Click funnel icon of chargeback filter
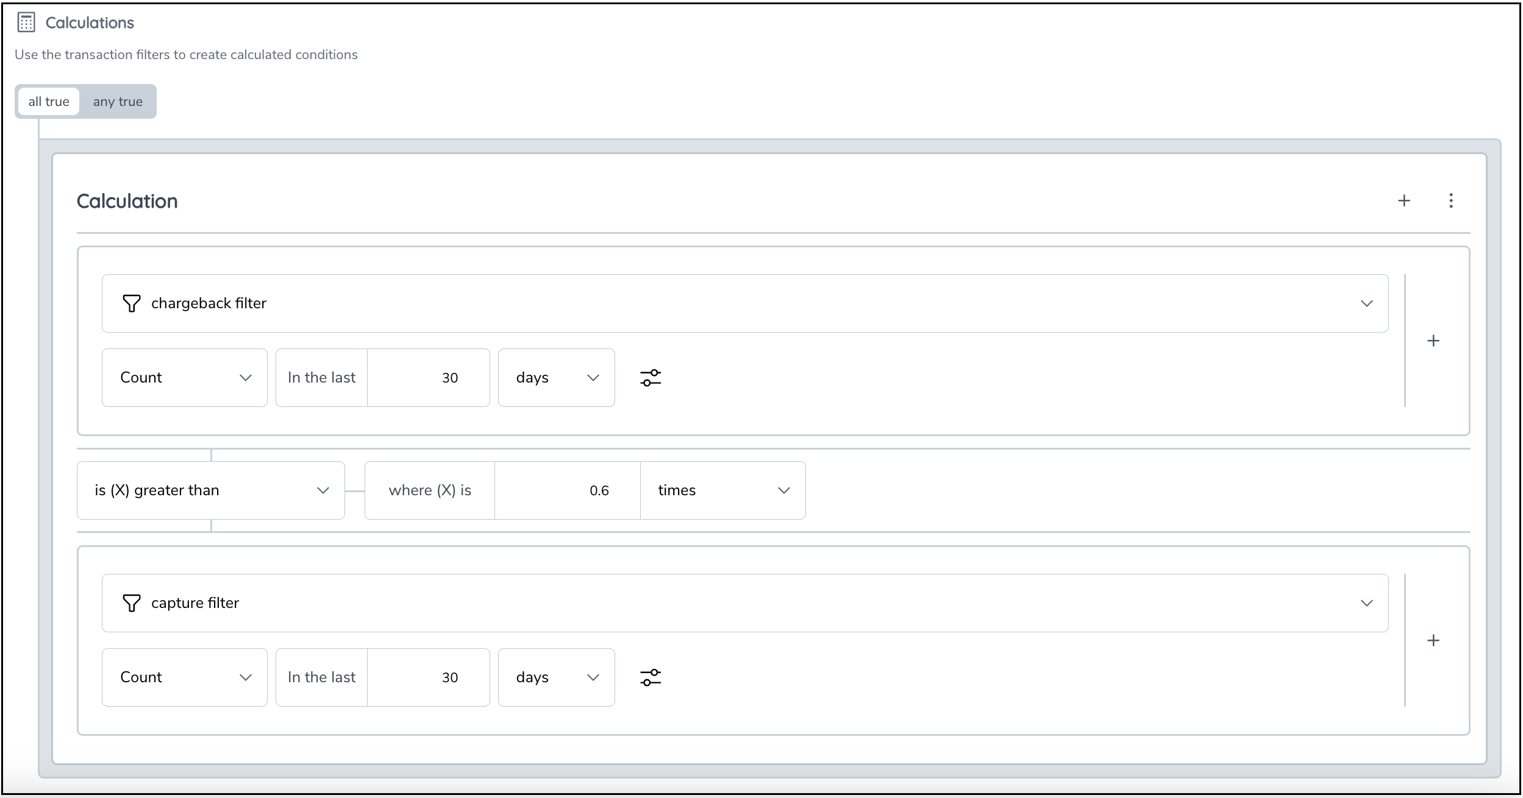Screen dimensions: 1523x798 click(x=132, y=303)
